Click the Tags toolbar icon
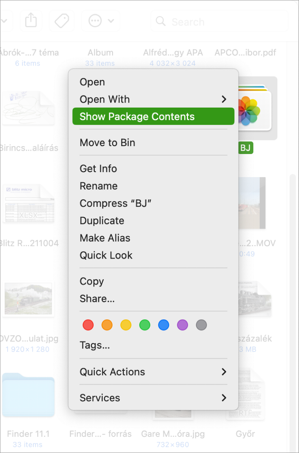Screen dimensions: 299x453 click(x=62, y=21)
